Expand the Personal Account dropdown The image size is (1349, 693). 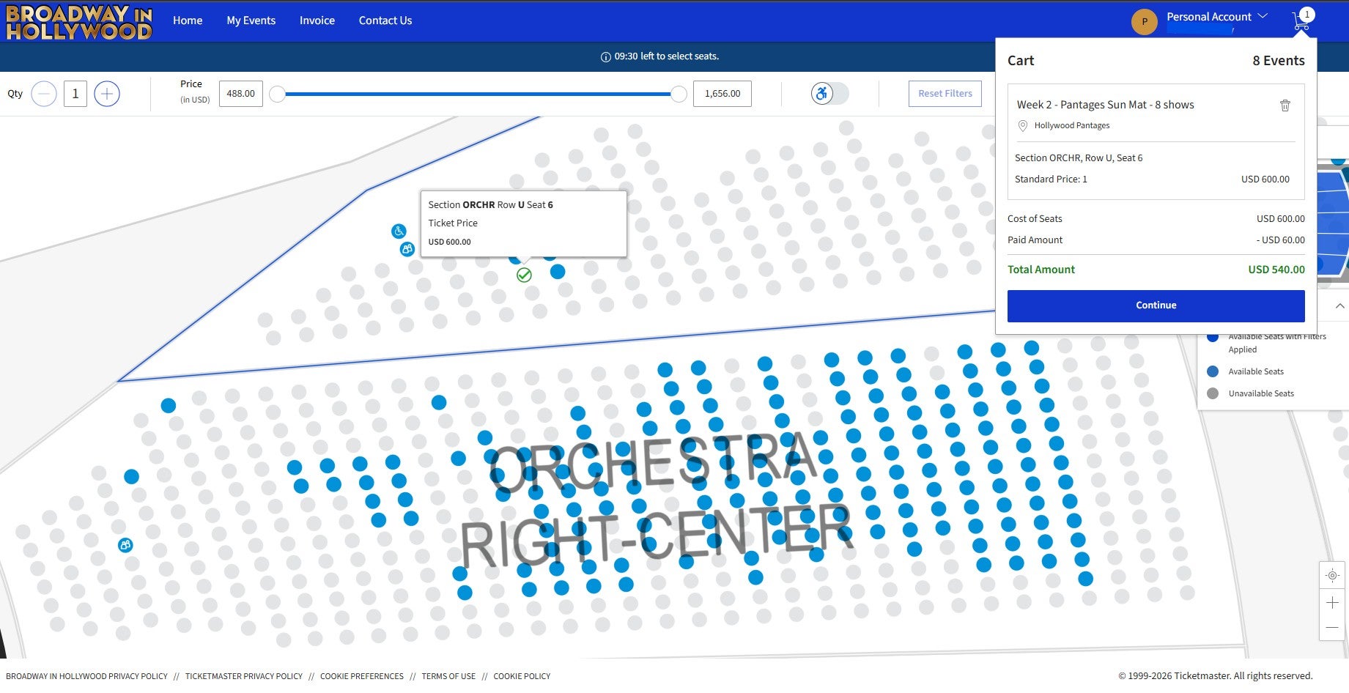pyautogui.click(x=1263, y=16)
